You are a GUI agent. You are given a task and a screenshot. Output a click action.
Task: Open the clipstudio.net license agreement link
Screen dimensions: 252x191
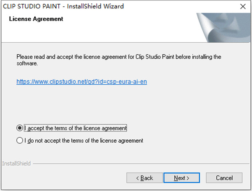[x=81, y=82]
